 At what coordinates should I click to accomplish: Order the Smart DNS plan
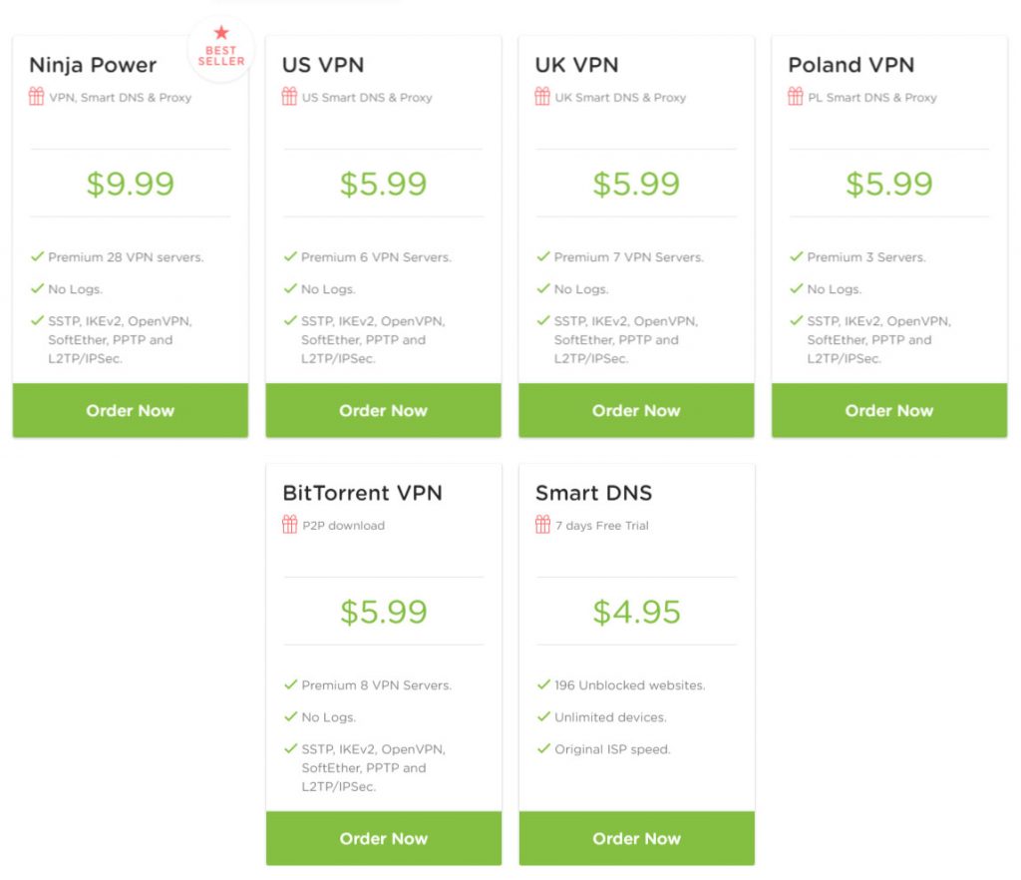[637, 838]
